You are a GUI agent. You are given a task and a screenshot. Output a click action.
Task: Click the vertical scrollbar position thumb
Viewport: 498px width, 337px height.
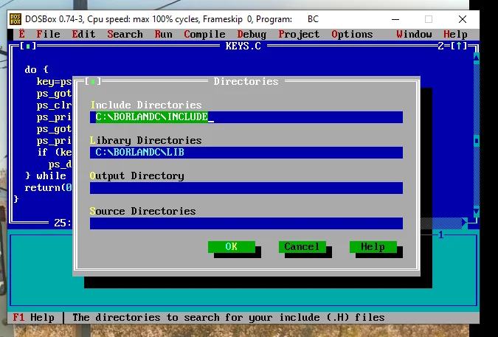[476, 141]
